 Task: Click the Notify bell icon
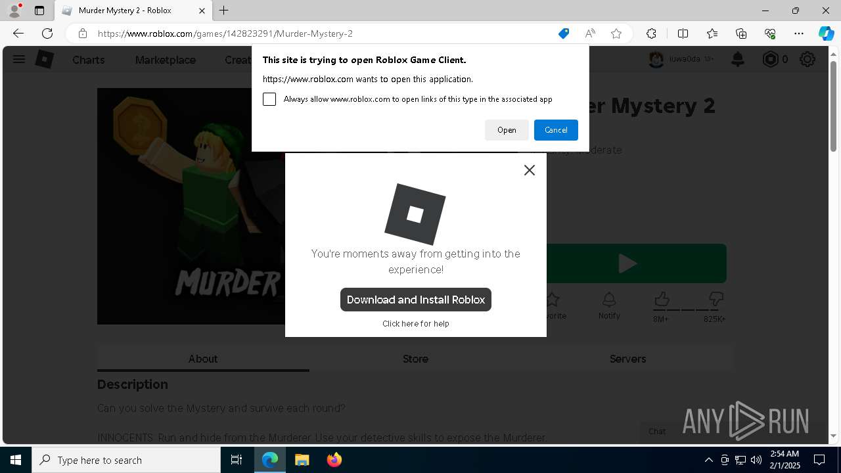coord(609,300)
